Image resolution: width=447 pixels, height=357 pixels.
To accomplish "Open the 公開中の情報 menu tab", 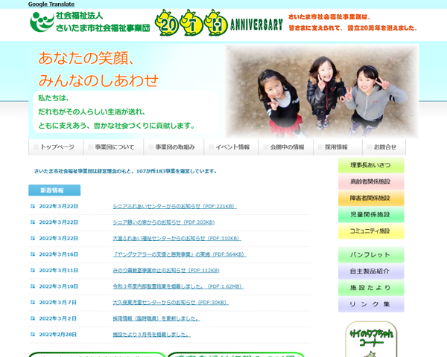I will [286, 147].
